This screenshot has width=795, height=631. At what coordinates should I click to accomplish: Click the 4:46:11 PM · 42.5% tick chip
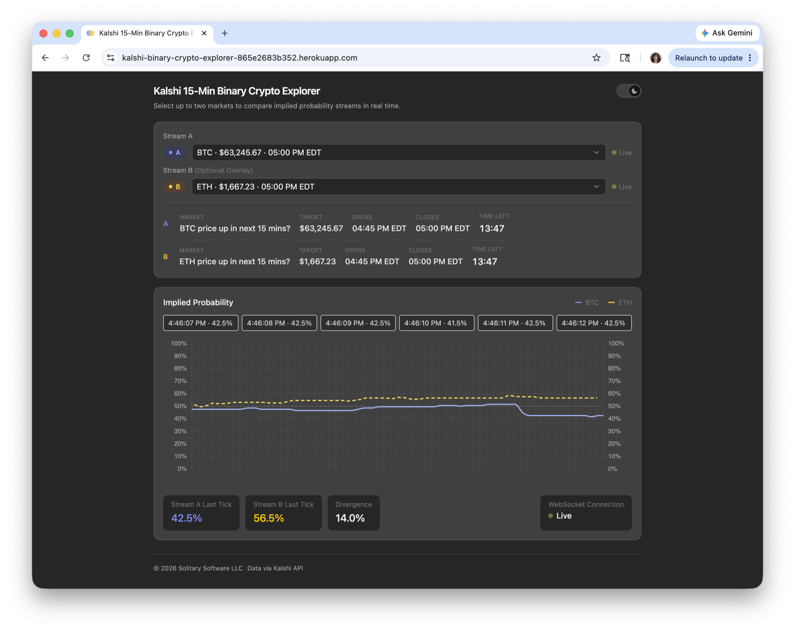tap(515, 323)
